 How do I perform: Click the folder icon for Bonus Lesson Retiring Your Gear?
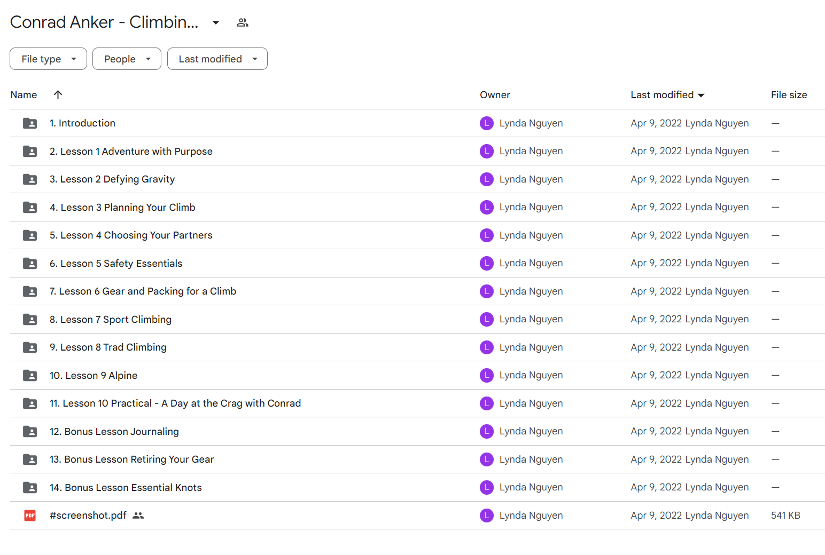tap(30, 459)
